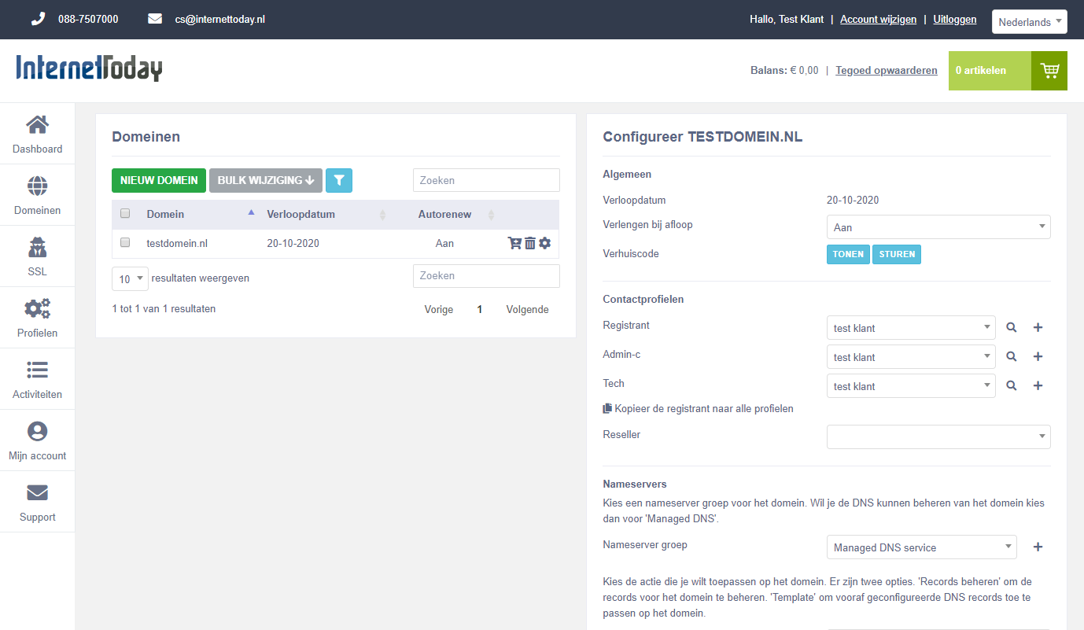1084x630 pixels.
Task: Click the Nieuw Domein button
Action: click(x=159, y=180)
